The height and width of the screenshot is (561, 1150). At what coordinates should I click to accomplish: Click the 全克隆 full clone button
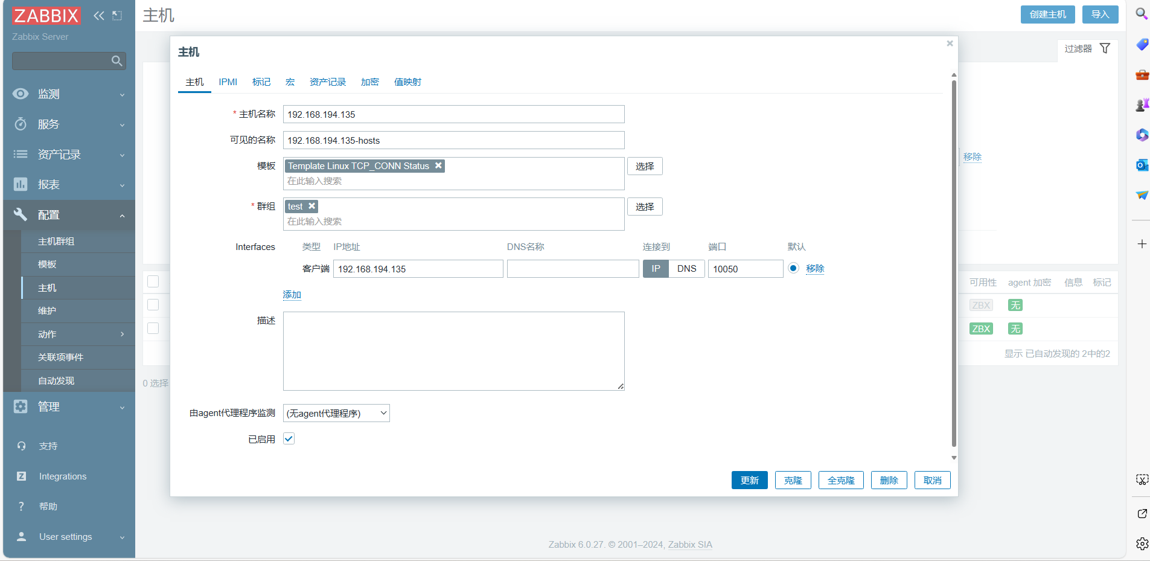click(x=841, y=480)
